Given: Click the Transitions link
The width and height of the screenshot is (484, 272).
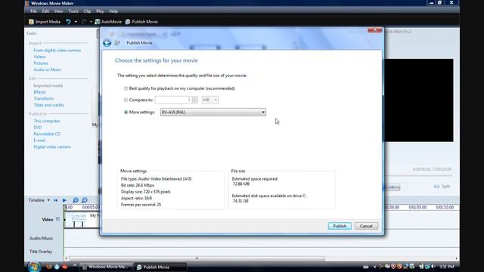Looking at the screenshot, I should click(44, 99).
